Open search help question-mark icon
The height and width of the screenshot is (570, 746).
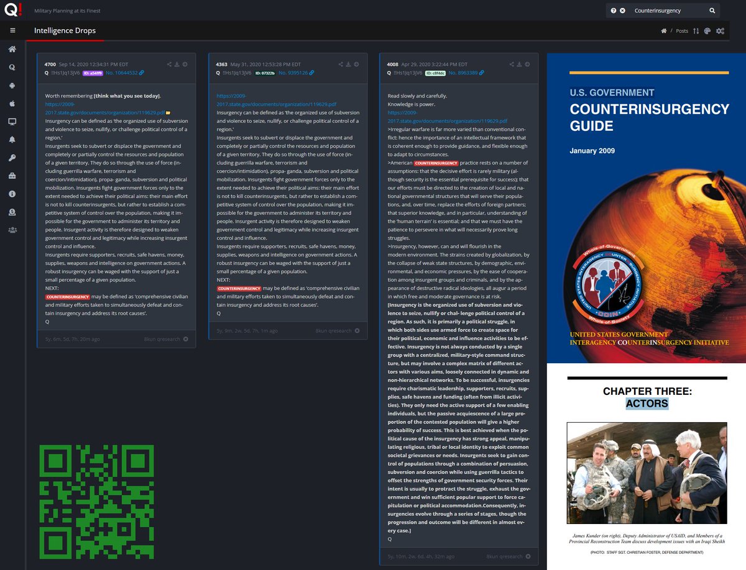pos(614,11)
